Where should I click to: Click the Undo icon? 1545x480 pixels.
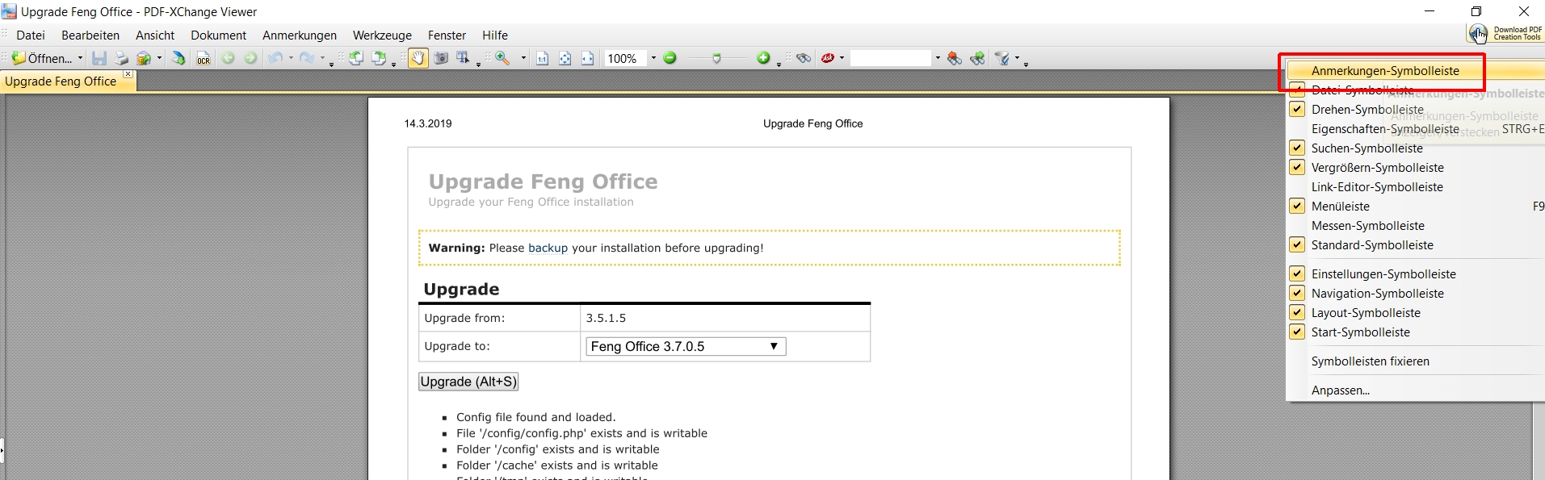click(x=275, y=58)
